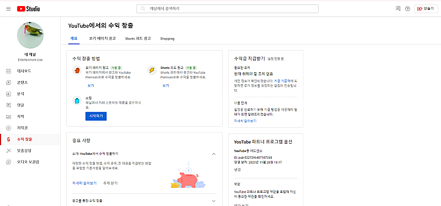The height and width of the screenshot is (206, 441).
Task: Click 보기 link under Shorts 피드 광고
Action: pyautogui.click(x=166, y=85)
